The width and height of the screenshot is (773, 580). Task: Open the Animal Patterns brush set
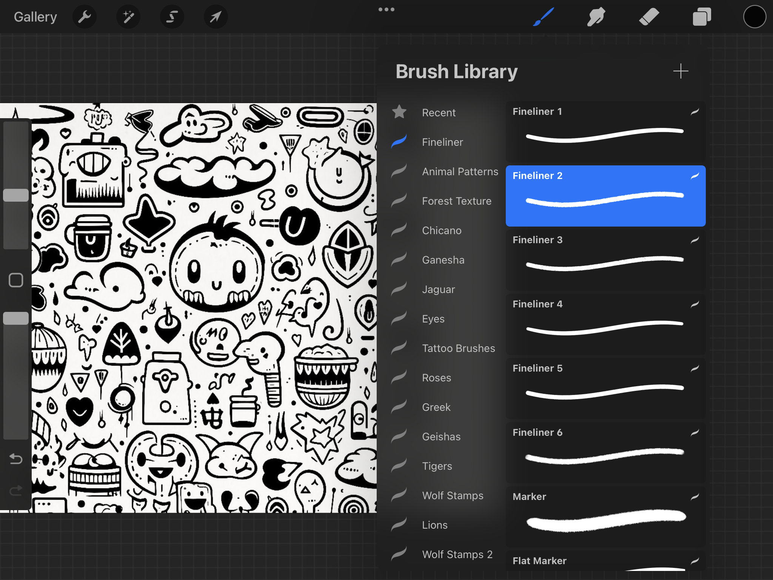coord(460,171)
